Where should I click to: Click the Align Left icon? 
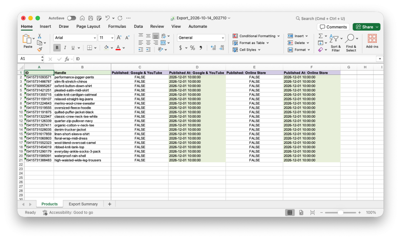[141, 42]
